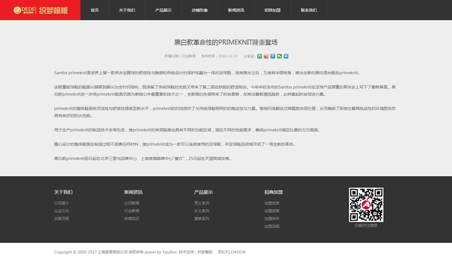Share article to WeChat icon

[279, 56]
